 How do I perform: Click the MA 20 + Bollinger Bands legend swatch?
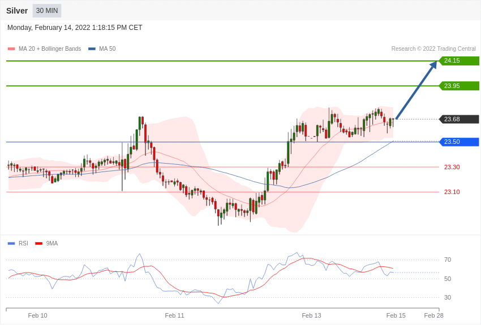pos(11,49)
